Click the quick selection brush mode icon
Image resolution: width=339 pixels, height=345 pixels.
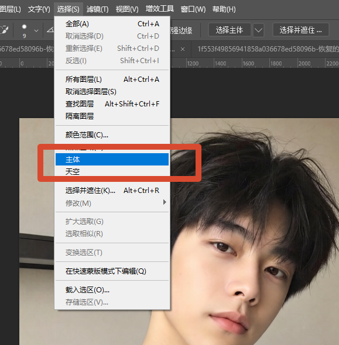5,30
